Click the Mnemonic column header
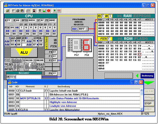The image size is (158, 124). 30,86
